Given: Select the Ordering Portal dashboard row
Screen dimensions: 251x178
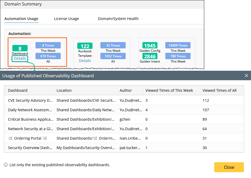Looking at the screenshot, I should pos(28,138).
